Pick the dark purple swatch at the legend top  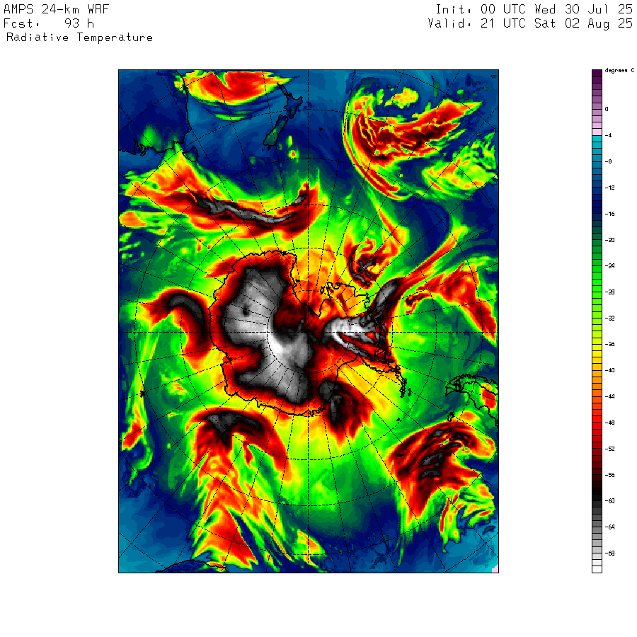click(597, 73)
